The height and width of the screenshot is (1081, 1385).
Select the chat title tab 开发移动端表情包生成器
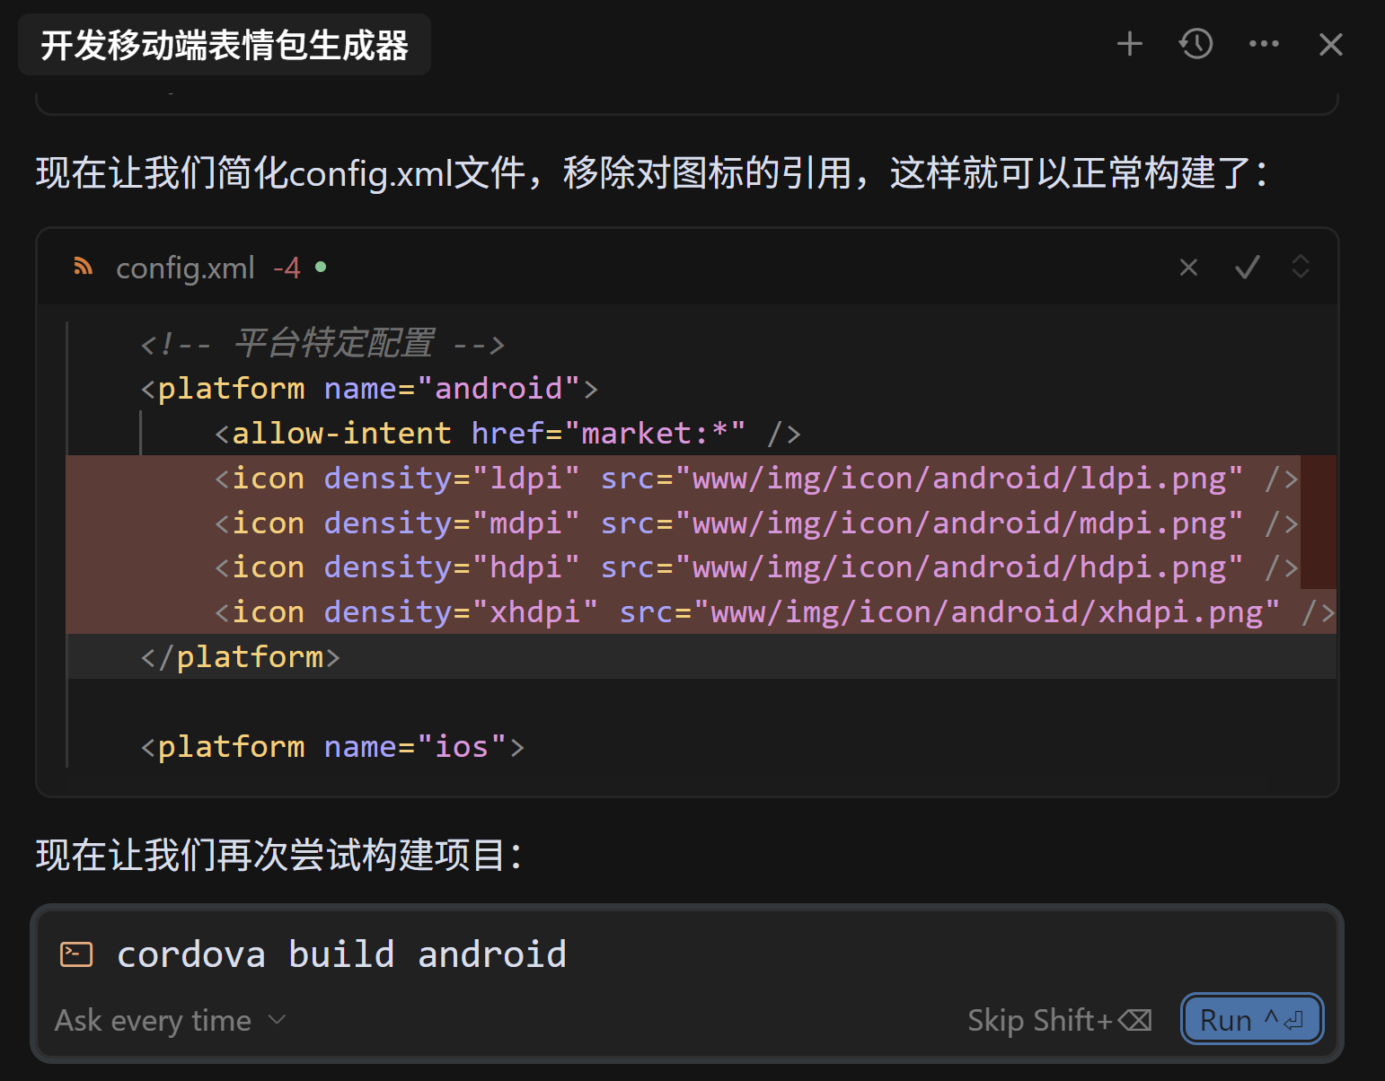tap(225, 45)
